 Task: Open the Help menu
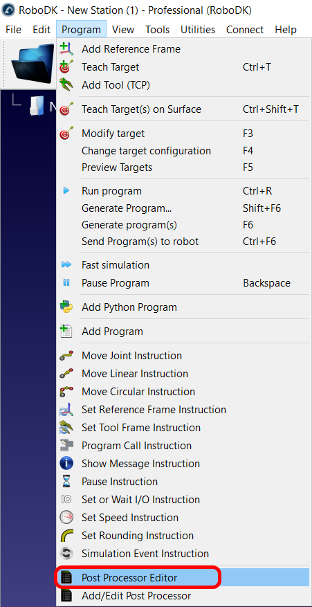coord(286,30)
